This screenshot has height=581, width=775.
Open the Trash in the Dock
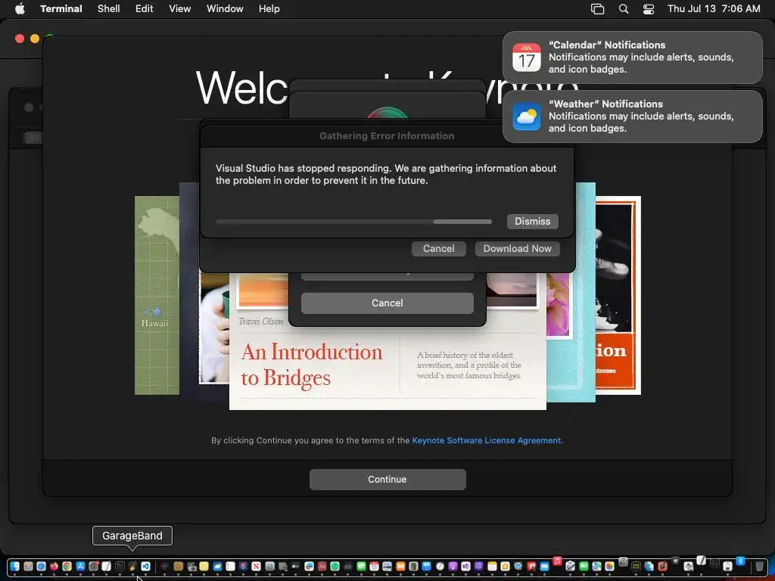pyautogui.click(x=759, y=566)
